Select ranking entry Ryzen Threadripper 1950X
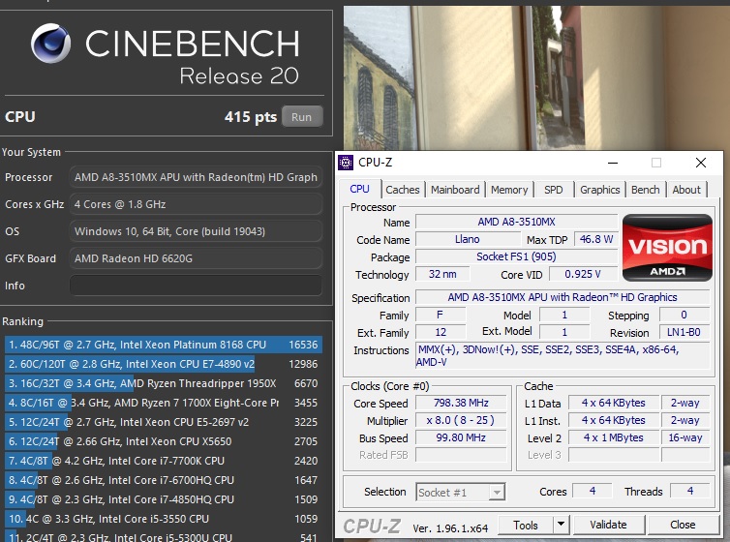Screen dimensions: 730x542 click(164, 383)
